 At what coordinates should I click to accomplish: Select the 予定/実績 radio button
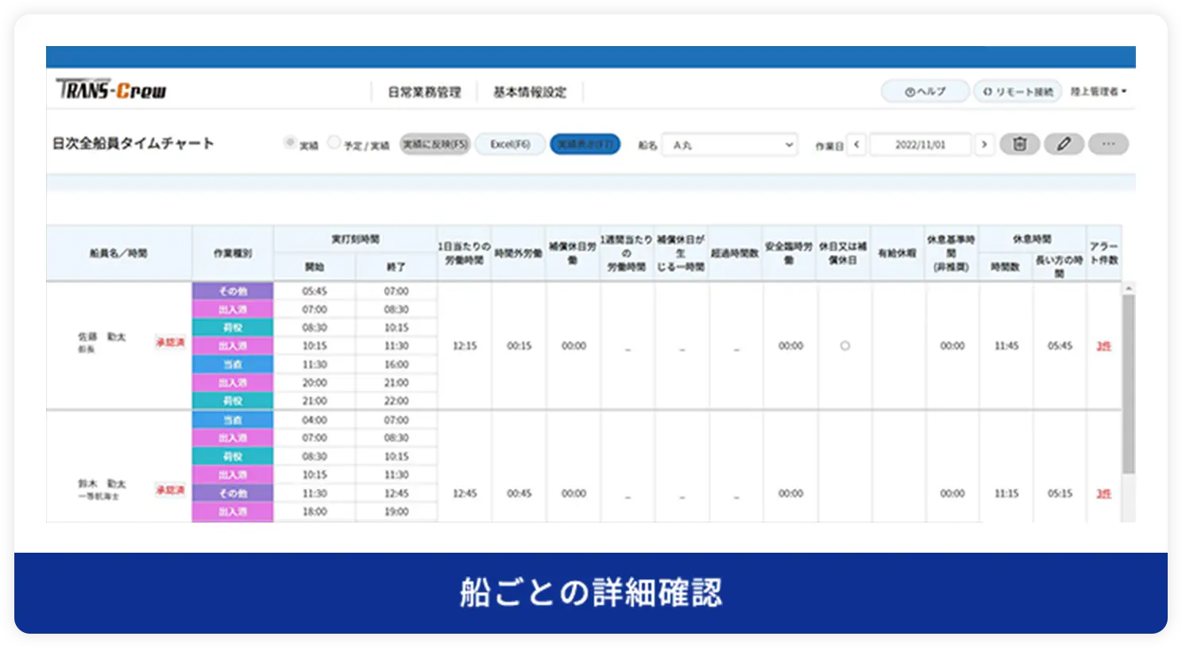(334, 143)
